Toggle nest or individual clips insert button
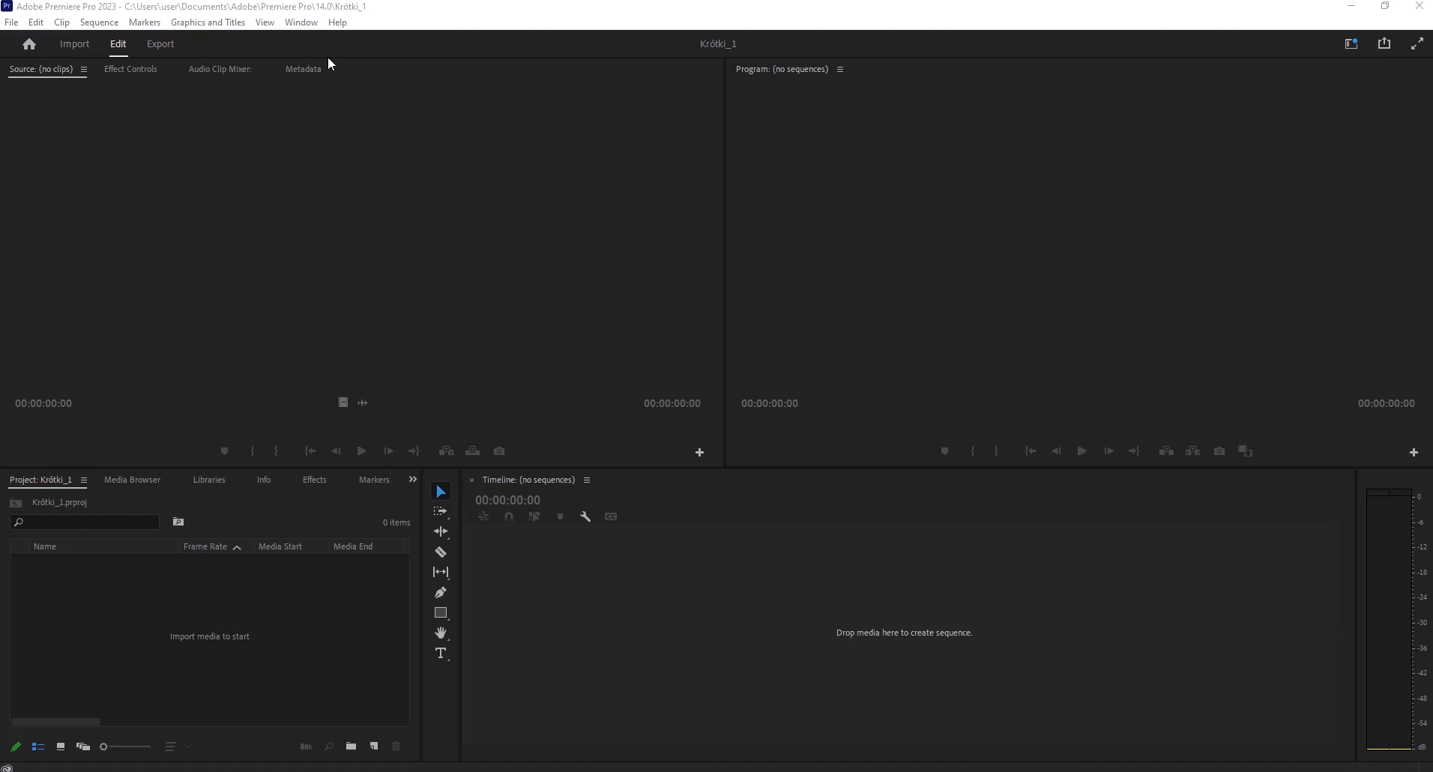Image resolution: width=1433 pixels, height=772 pixels. 483,516
